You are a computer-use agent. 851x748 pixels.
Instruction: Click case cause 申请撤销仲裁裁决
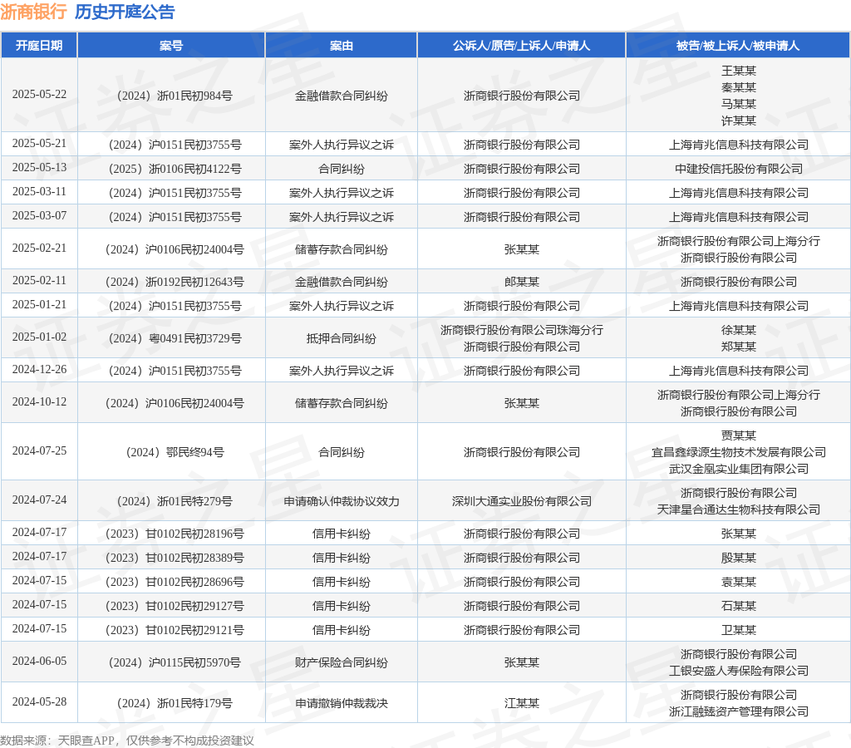click(x=342, y=703)
